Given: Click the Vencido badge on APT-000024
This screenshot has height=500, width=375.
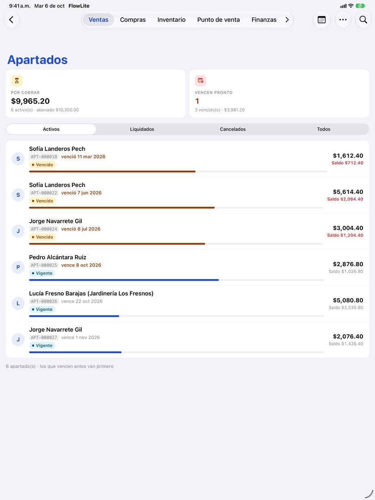Looking at the screenshot, I should tap(42, 237).
